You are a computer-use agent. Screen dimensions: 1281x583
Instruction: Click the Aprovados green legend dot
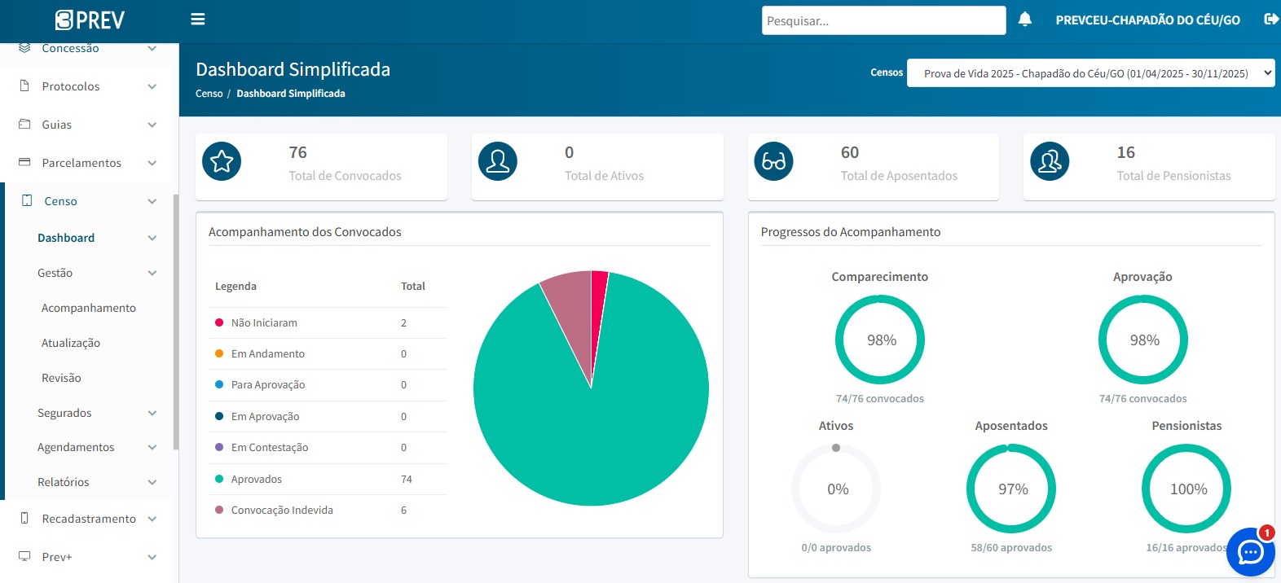(x=219, y=479)
